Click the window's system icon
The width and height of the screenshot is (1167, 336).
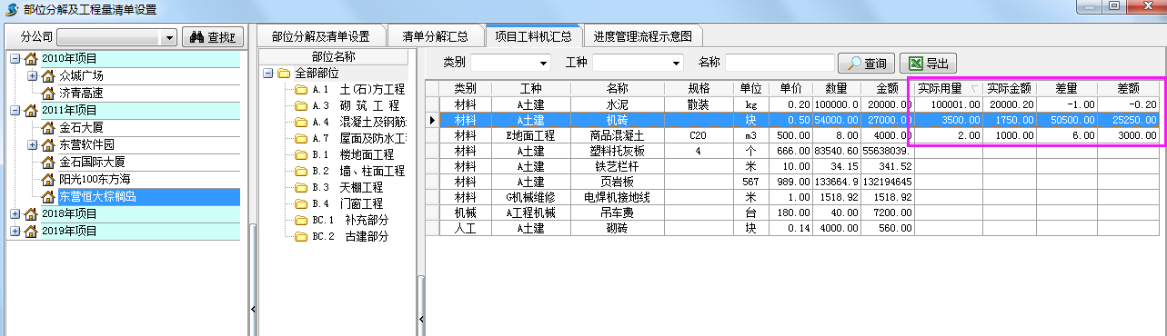pyautogui.click(x=13, y=9)
